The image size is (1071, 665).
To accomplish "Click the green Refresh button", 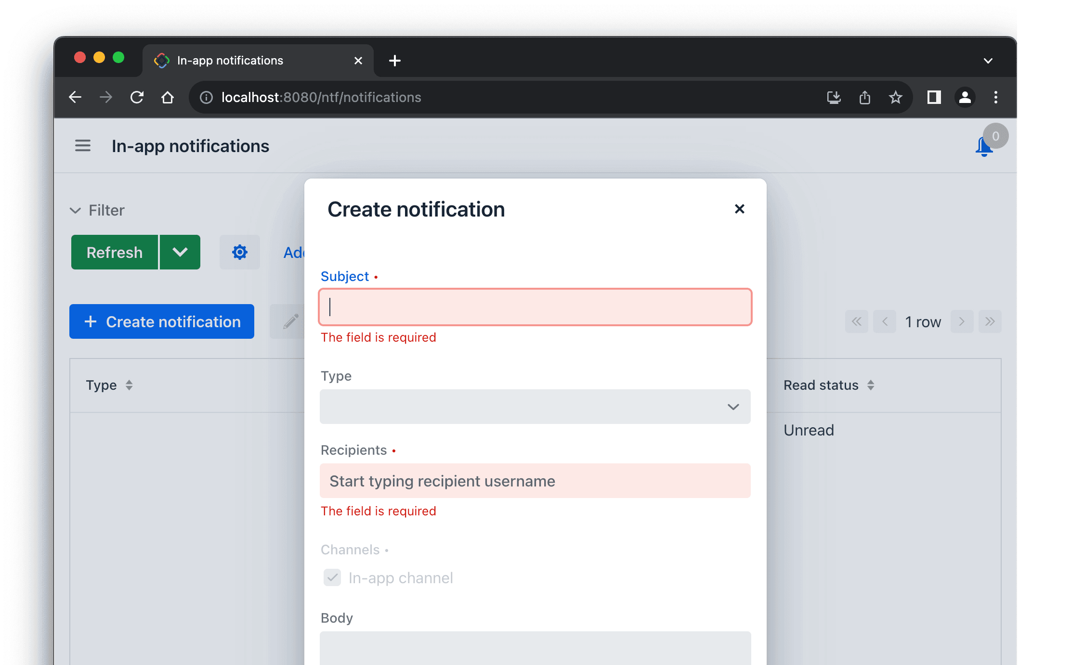I will [115, 252].
